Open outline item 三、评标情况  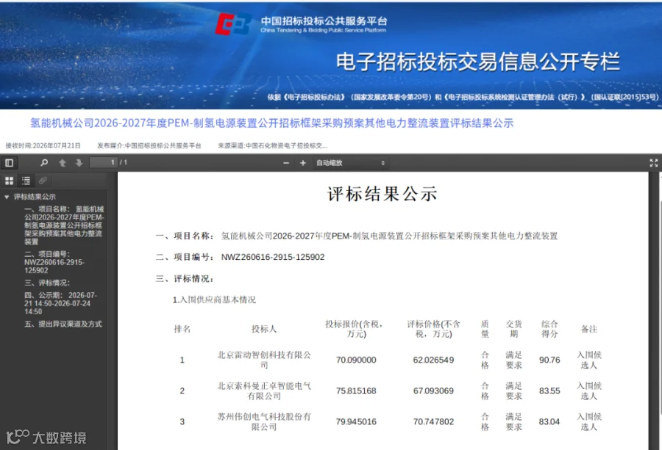coord(47,283)
